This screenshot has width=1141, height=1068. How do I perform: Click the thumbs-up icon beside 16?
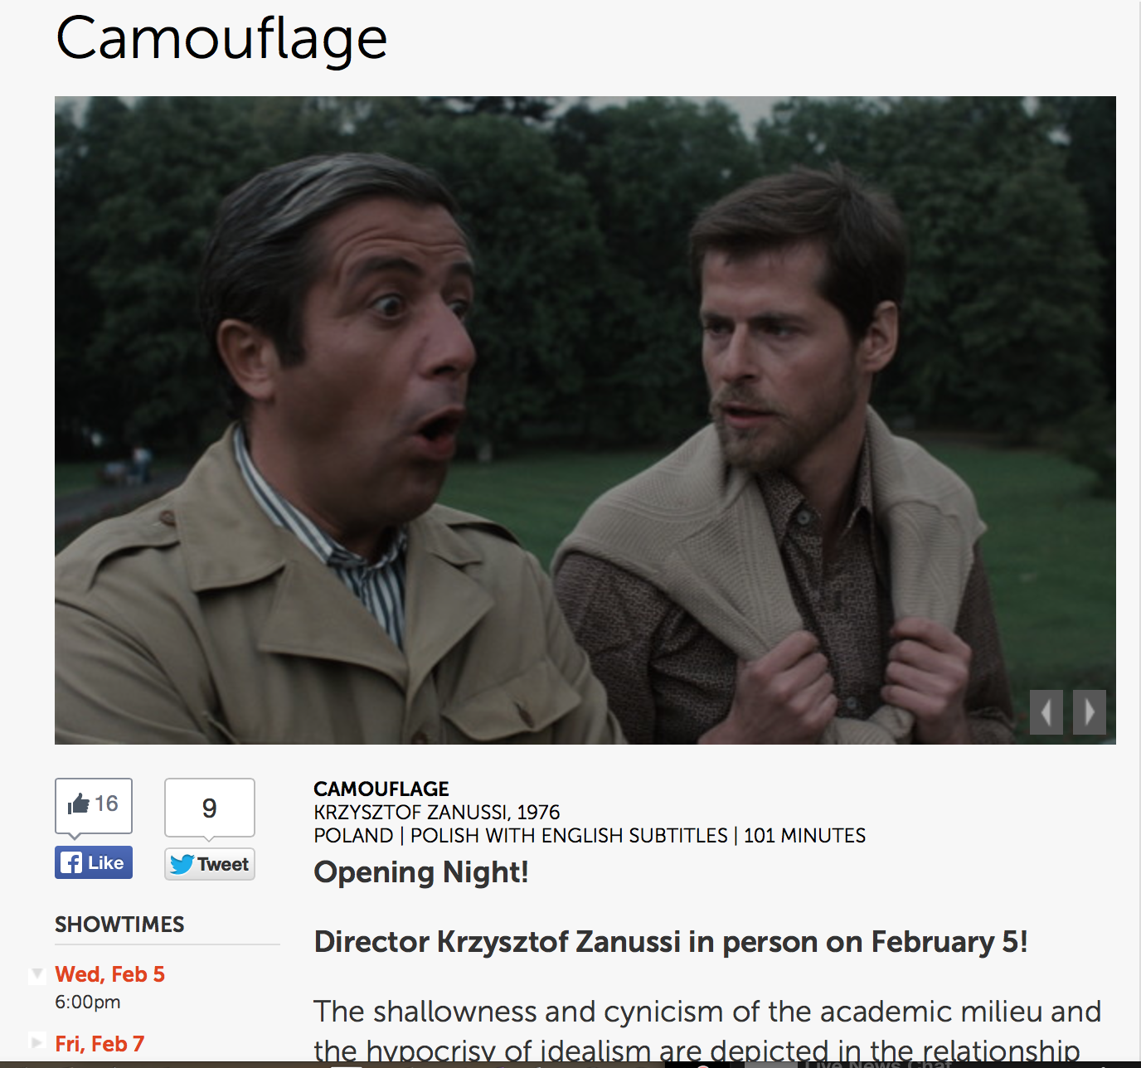[x=79, y=803]
